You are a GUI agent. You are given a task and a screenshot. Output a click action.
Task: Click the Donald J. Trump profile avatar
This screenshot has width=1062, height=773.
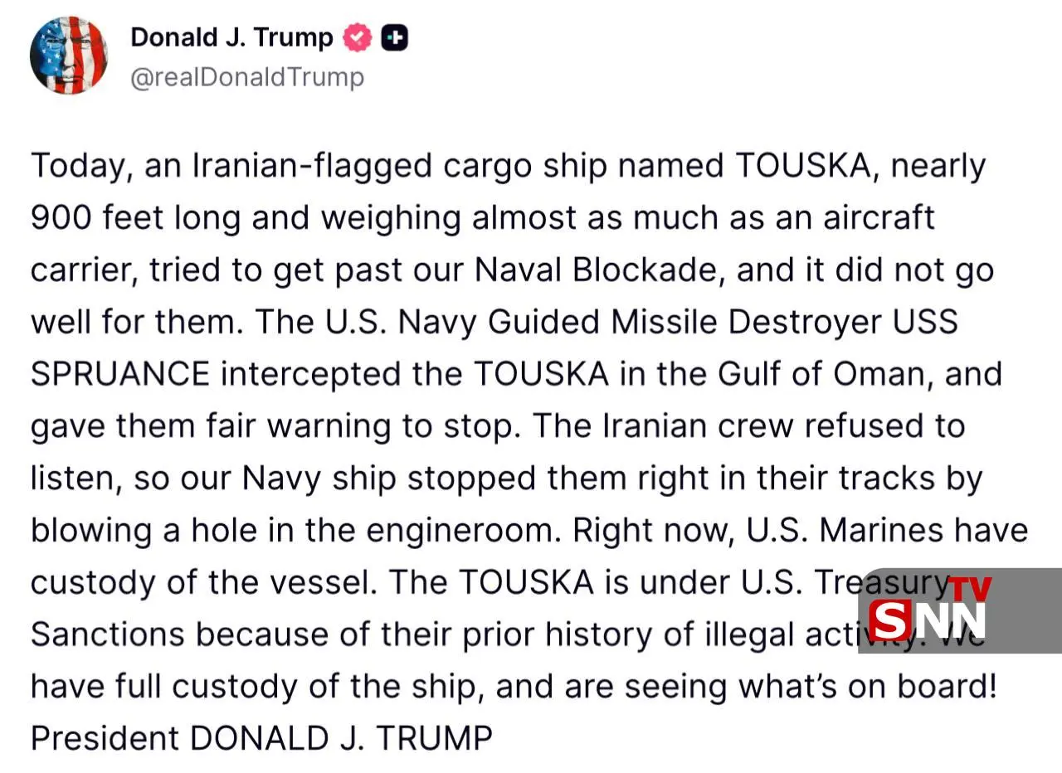click(68, 55)
